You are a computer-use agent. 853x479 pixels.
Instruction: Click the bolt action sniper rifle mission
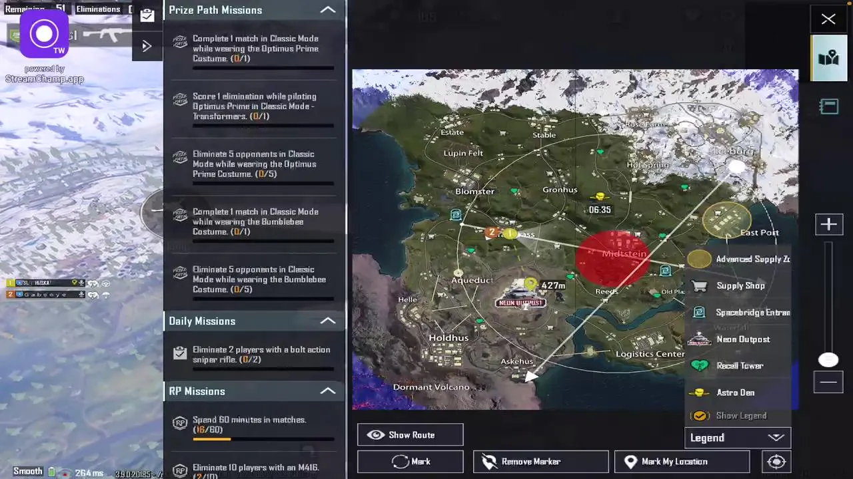click(254, 357)
